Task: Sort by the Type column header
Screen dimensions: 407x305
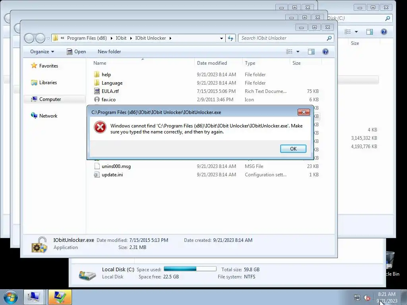Action: pos(250,63)
